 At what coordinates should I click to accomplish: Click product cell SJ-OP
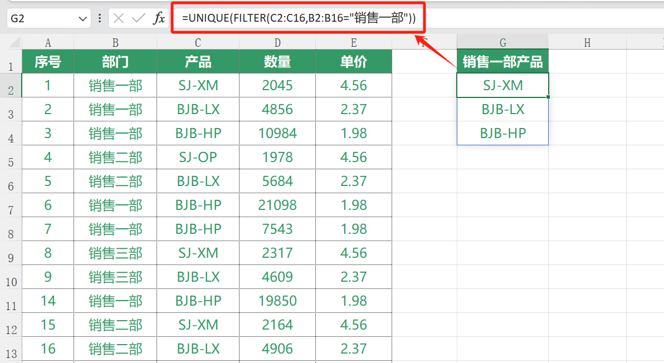pyautogui.click(x=198, y=158)
